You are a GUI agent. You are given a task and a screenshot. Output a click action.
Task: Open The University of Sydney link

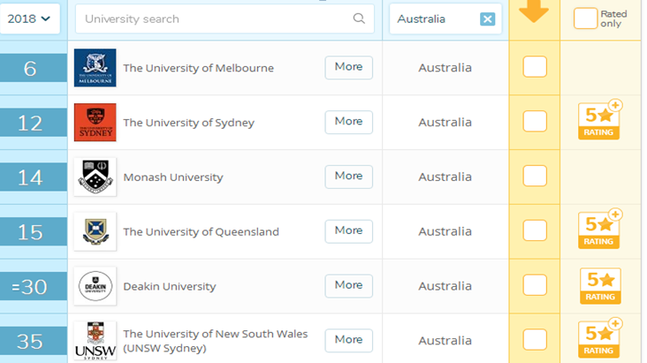(x=188, y=123)
